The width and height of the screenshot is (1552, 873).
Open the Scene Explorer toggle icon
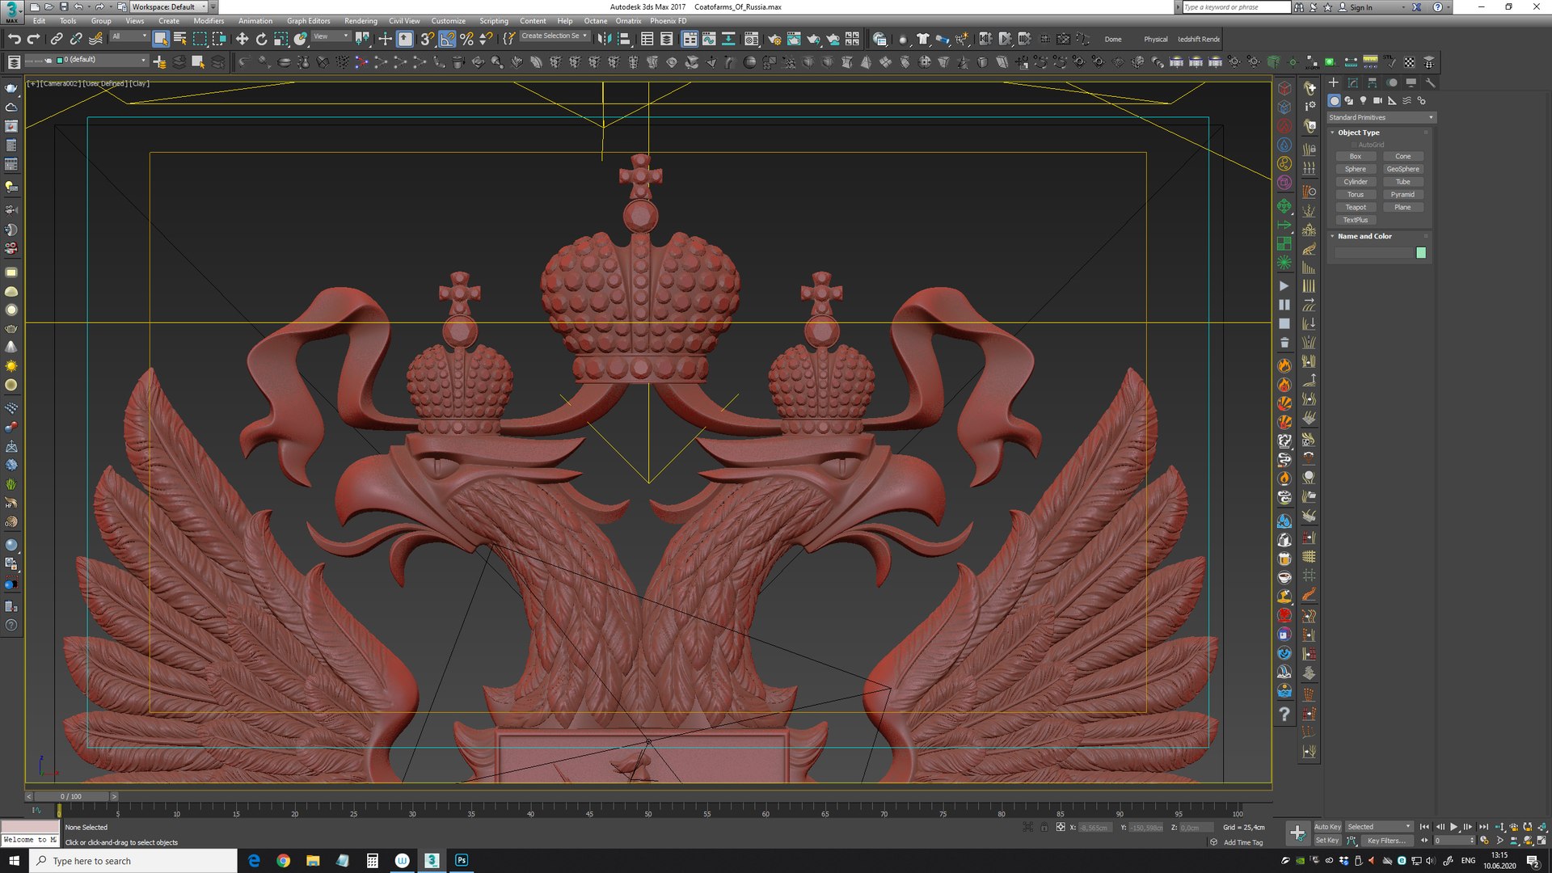click(x=647, y=39)
